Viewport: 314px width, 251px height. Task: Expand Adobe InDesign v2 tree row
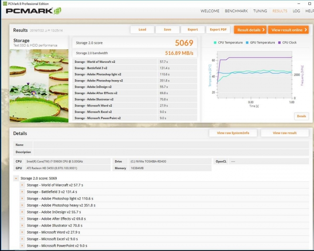coord(22,212)
